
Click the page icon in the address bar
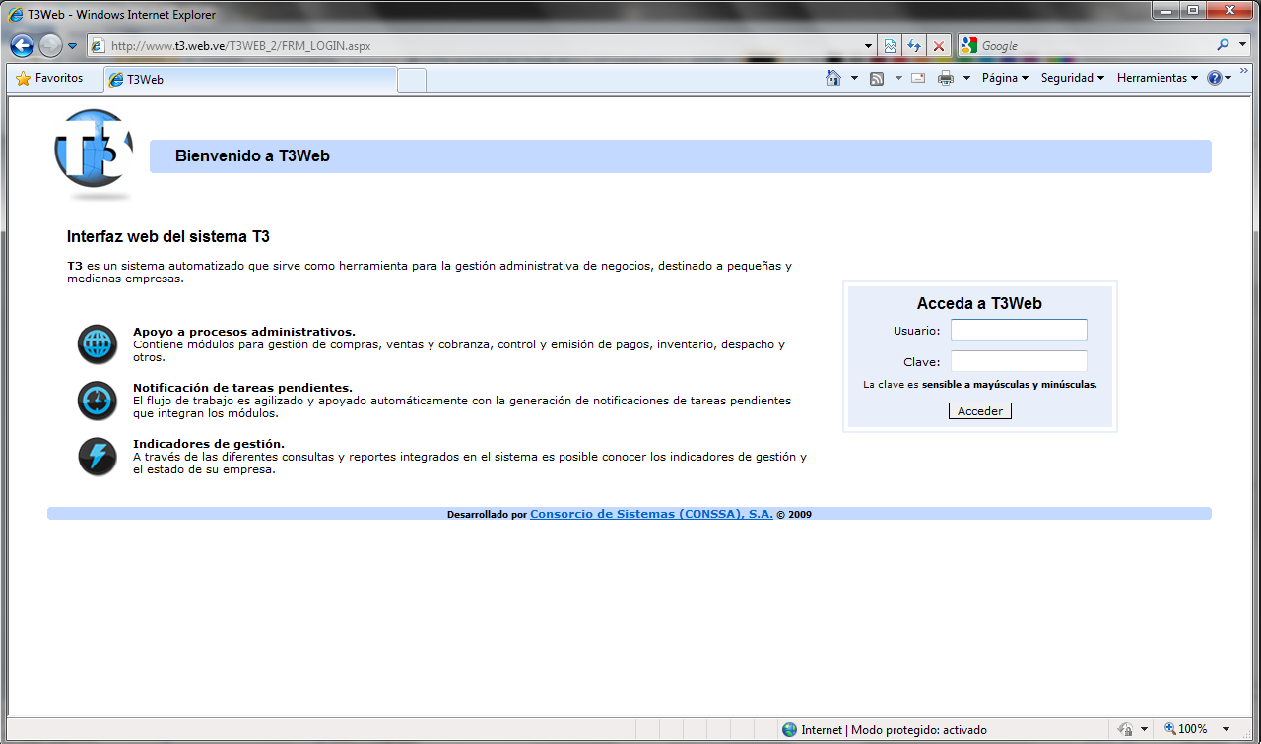[x=98, y=46]
